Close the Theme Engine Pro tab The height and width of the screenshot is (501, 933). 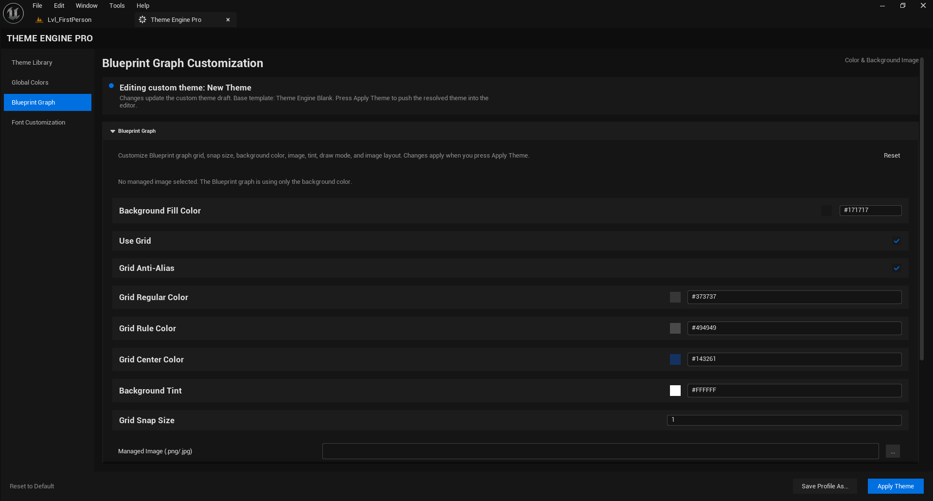(x=228, y=20)
